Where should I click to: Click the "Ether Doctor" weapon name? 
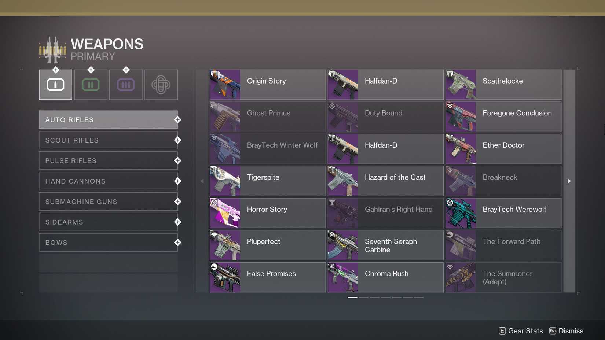tap(503, 145)
